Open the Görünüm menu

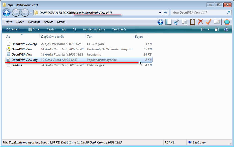(x=34, y=22)
